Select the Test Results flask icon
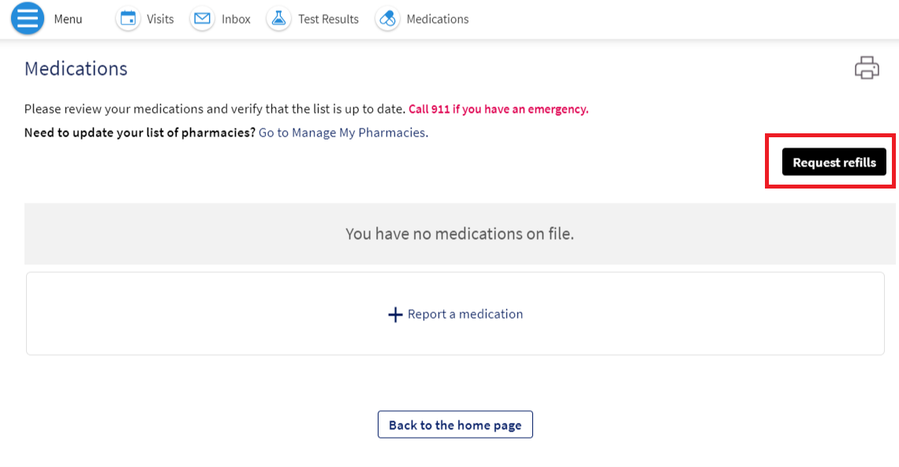The height and width of the screenshot is (467, 899). click(278, 18)
